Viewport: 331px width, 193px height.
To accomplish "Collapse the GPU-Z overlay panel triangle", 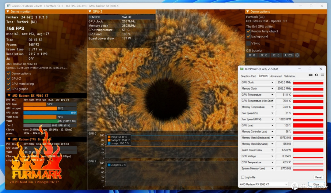I will pyautogui.click(x=90, y=11).
